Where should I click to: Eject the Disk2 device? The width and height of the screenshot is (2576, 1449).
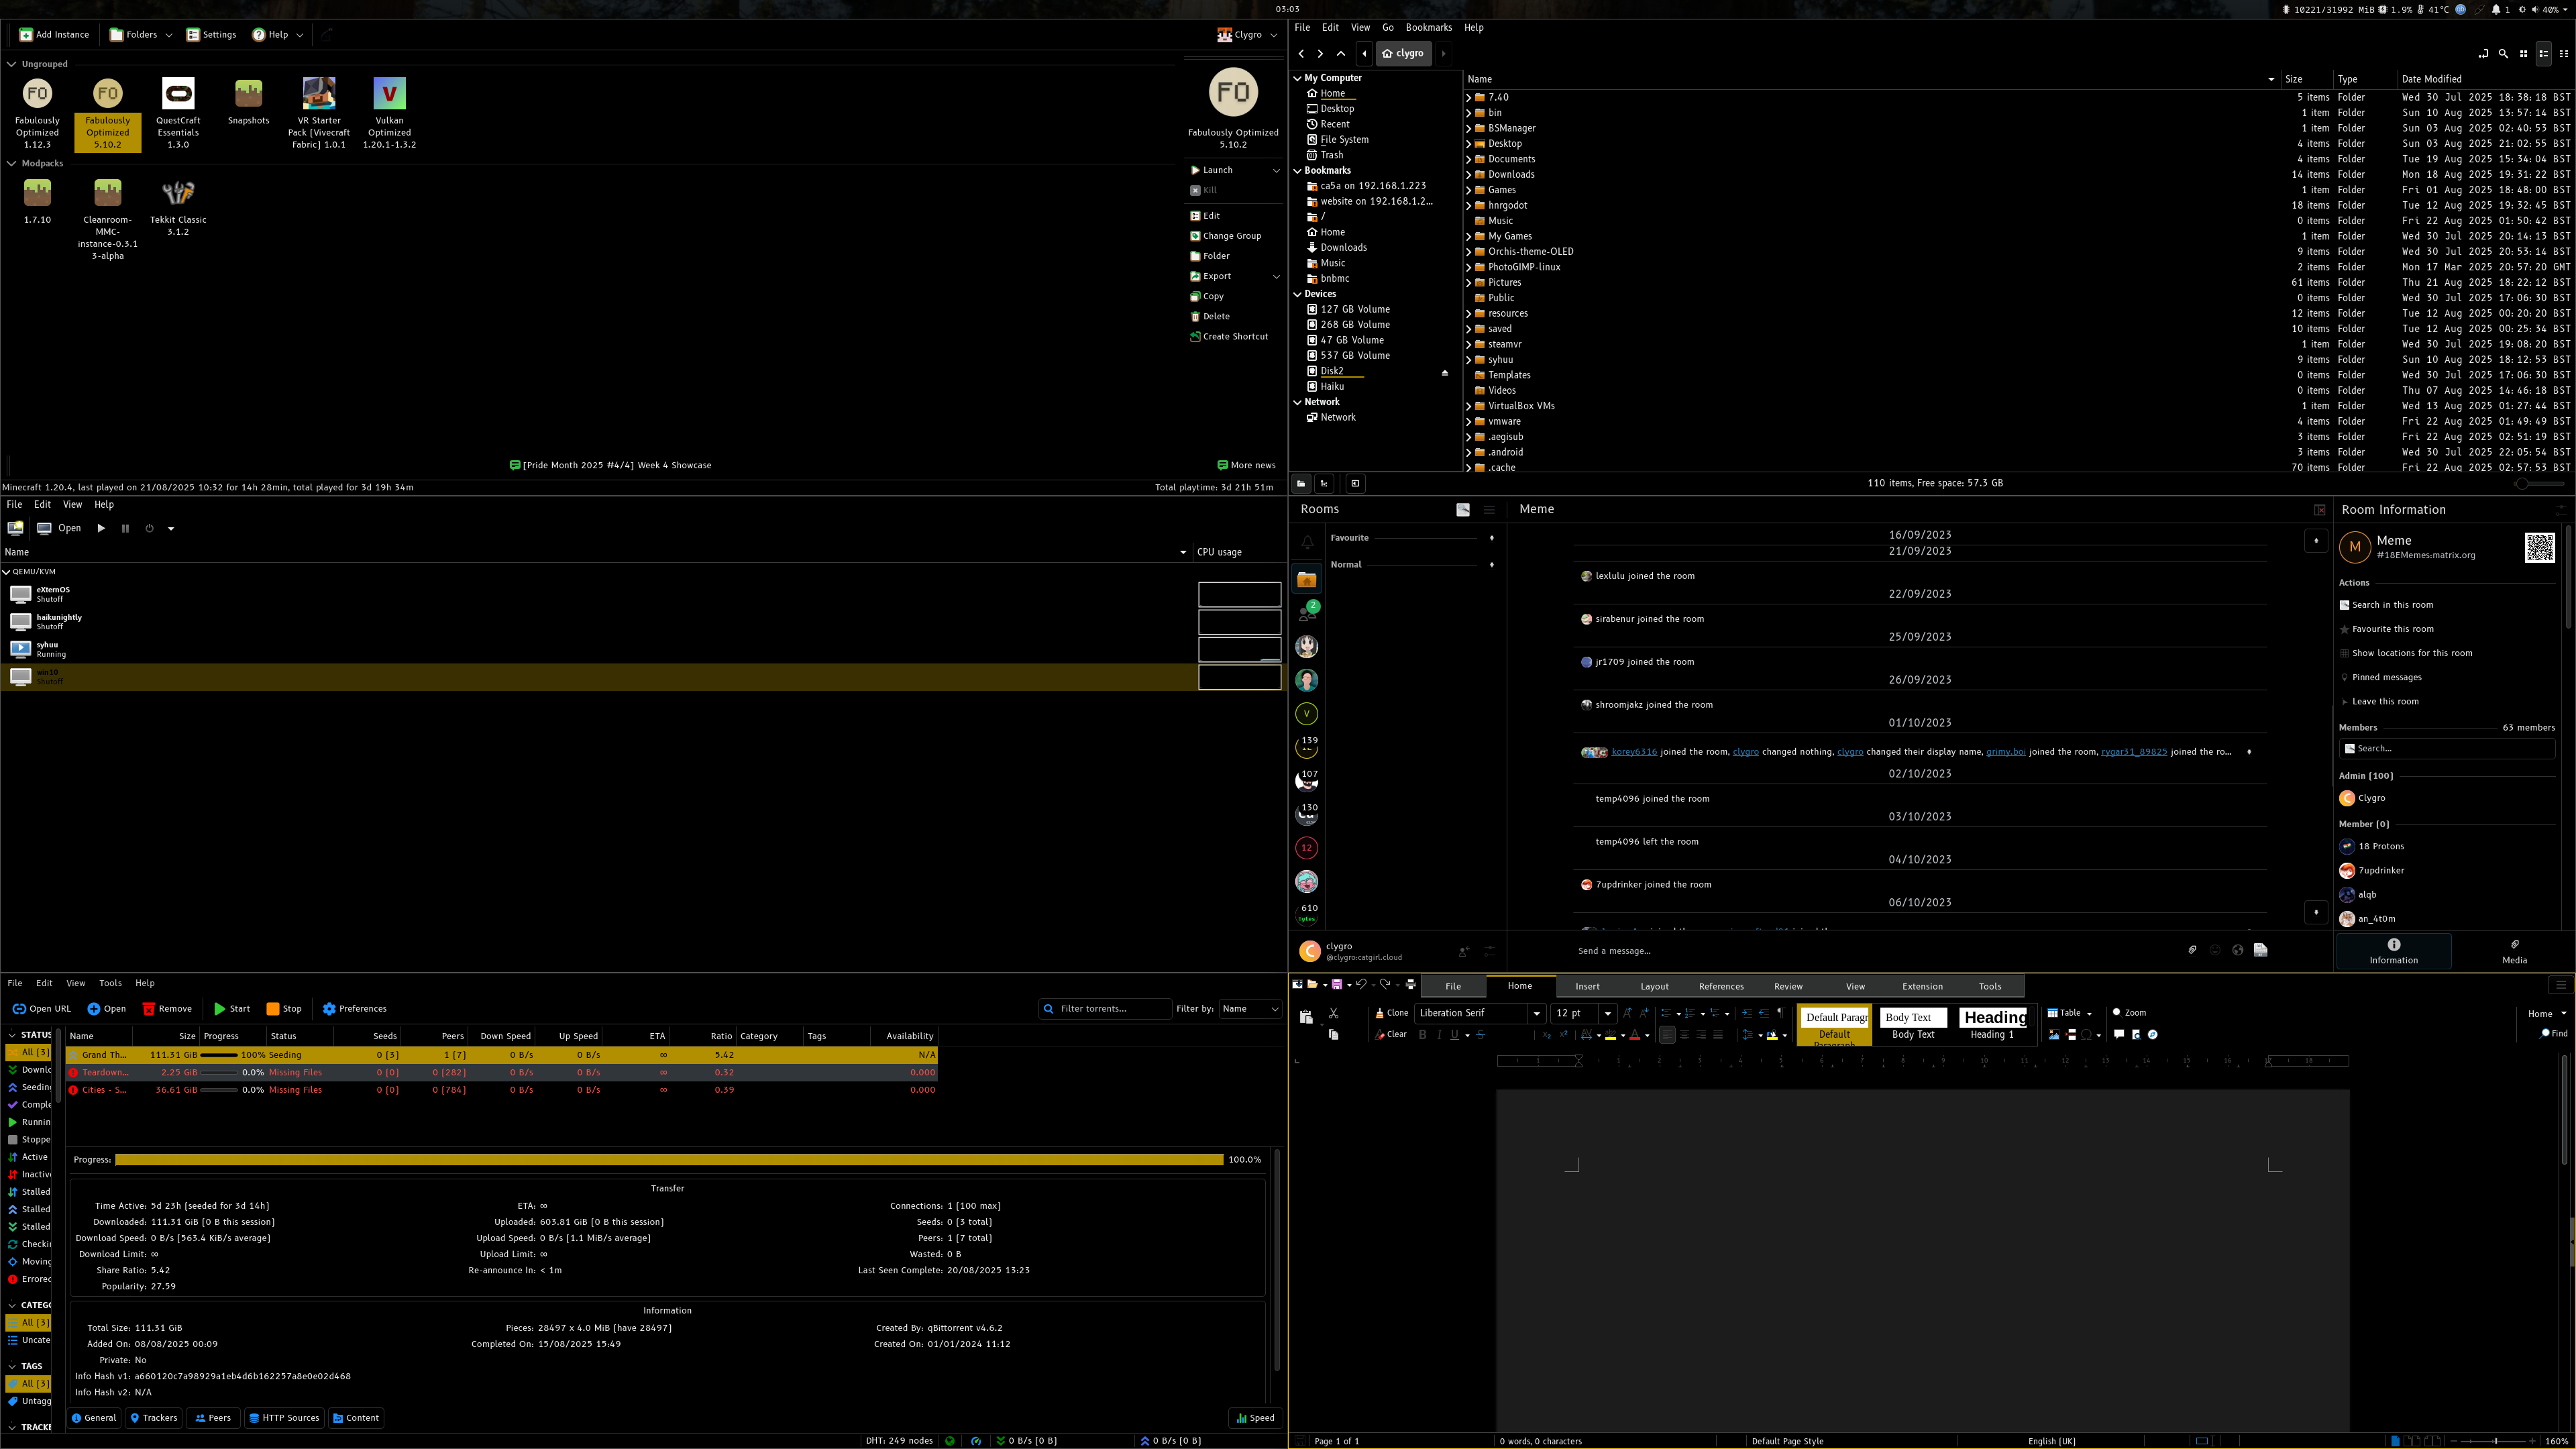tap(1444, 372)
